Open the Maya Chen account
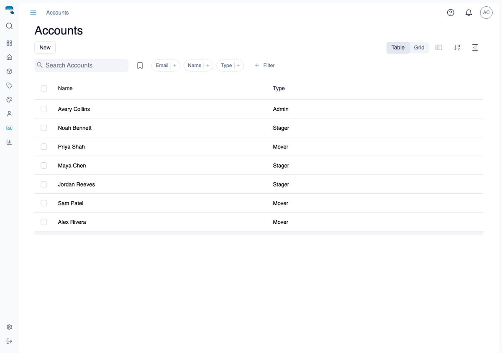 click(72, 166)
